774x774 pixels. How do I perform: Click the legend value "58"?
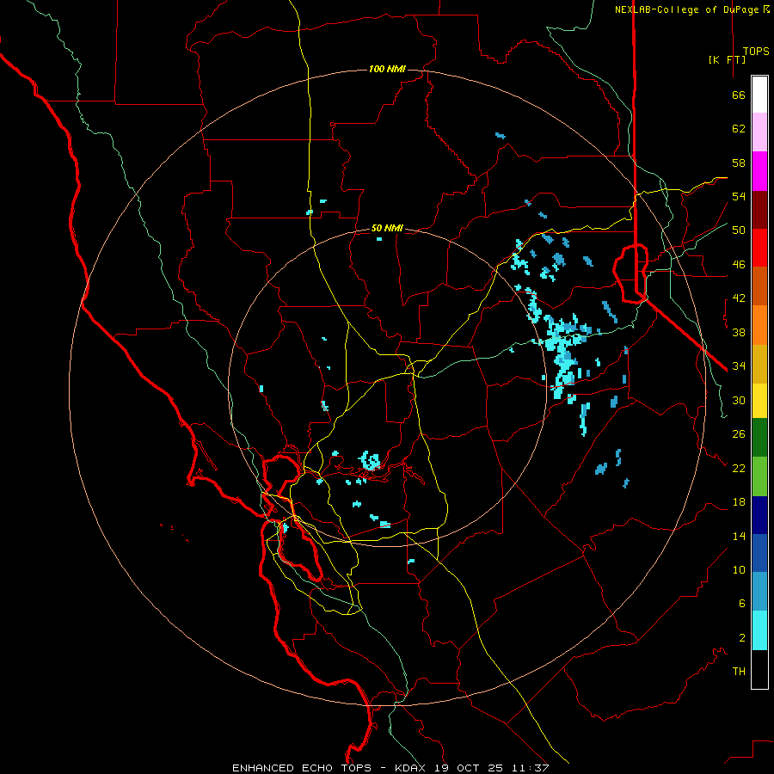[739, 163]
